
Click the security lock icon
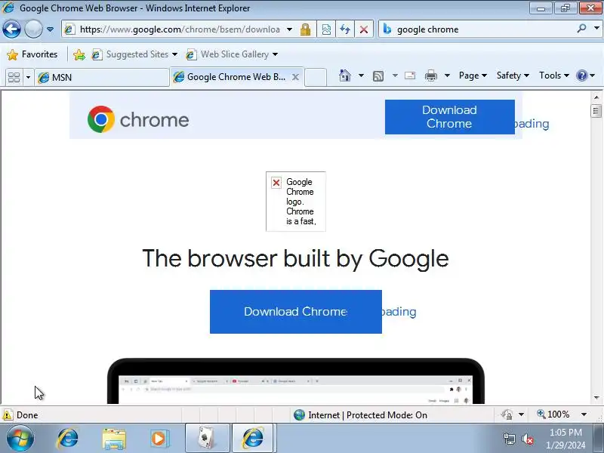(x=306, y=29)
